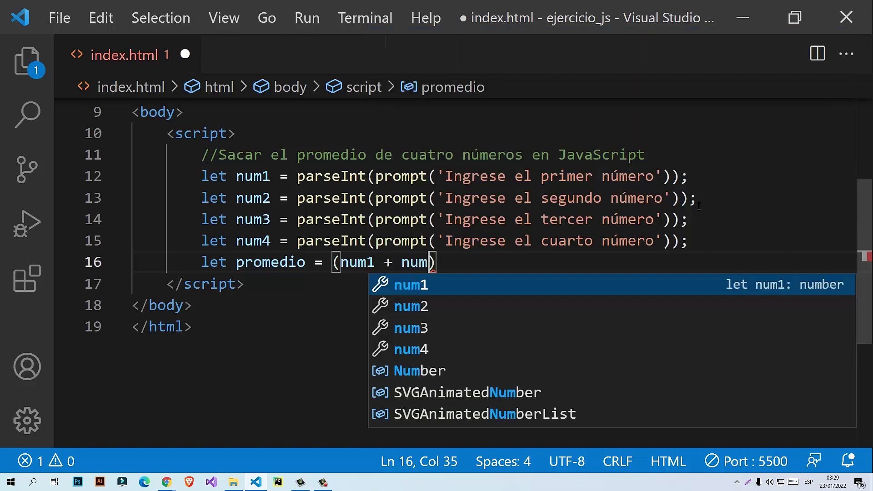The image size is (873, 491).
Task: Click index.html in the breadcrumb
Action: pos(130,87)
